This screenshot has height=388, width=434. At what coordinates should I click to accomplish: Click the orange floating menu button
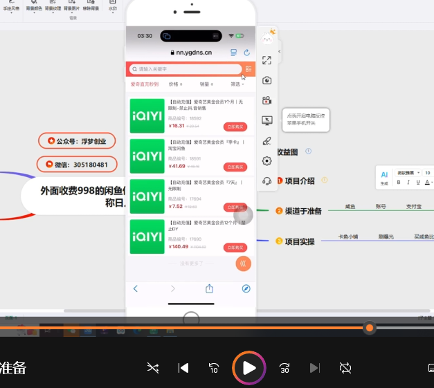(x=243, y=264)
